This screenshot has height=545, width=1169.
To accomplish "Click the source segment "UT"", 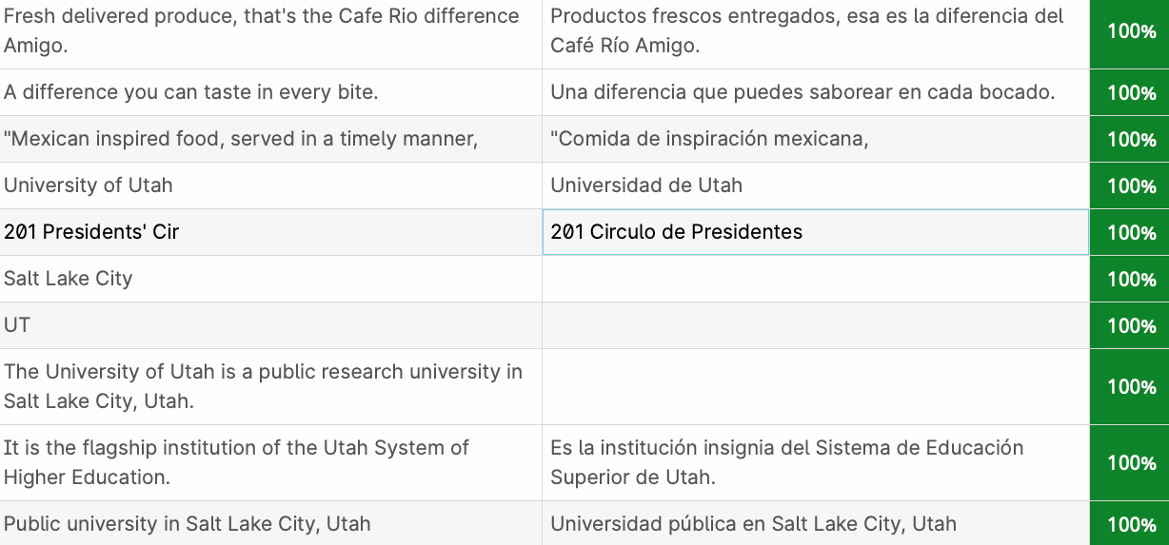I will tap(17, 325).
